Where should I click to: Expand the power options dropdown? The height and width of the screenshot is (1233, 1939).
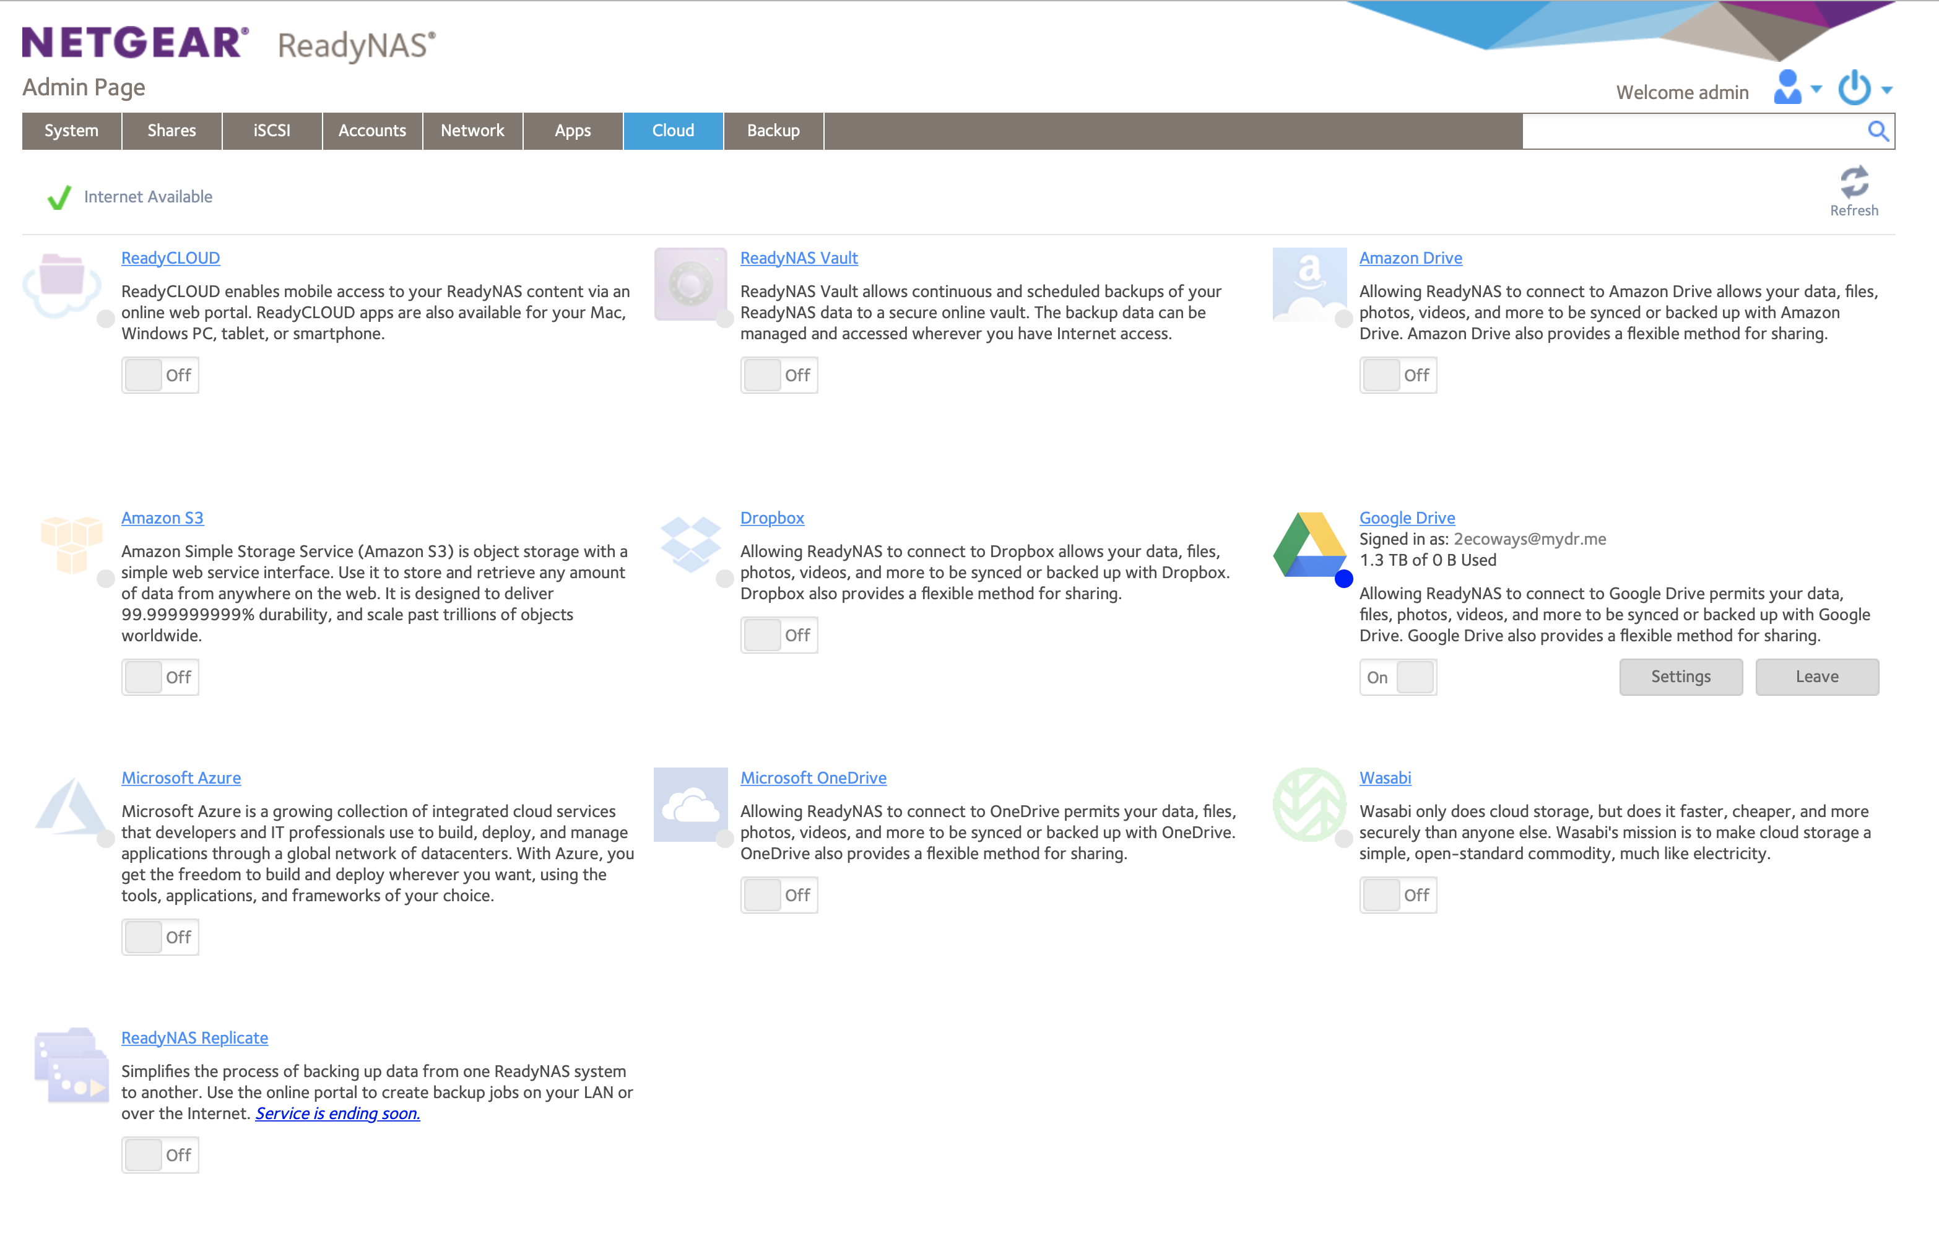point(1865,89)
